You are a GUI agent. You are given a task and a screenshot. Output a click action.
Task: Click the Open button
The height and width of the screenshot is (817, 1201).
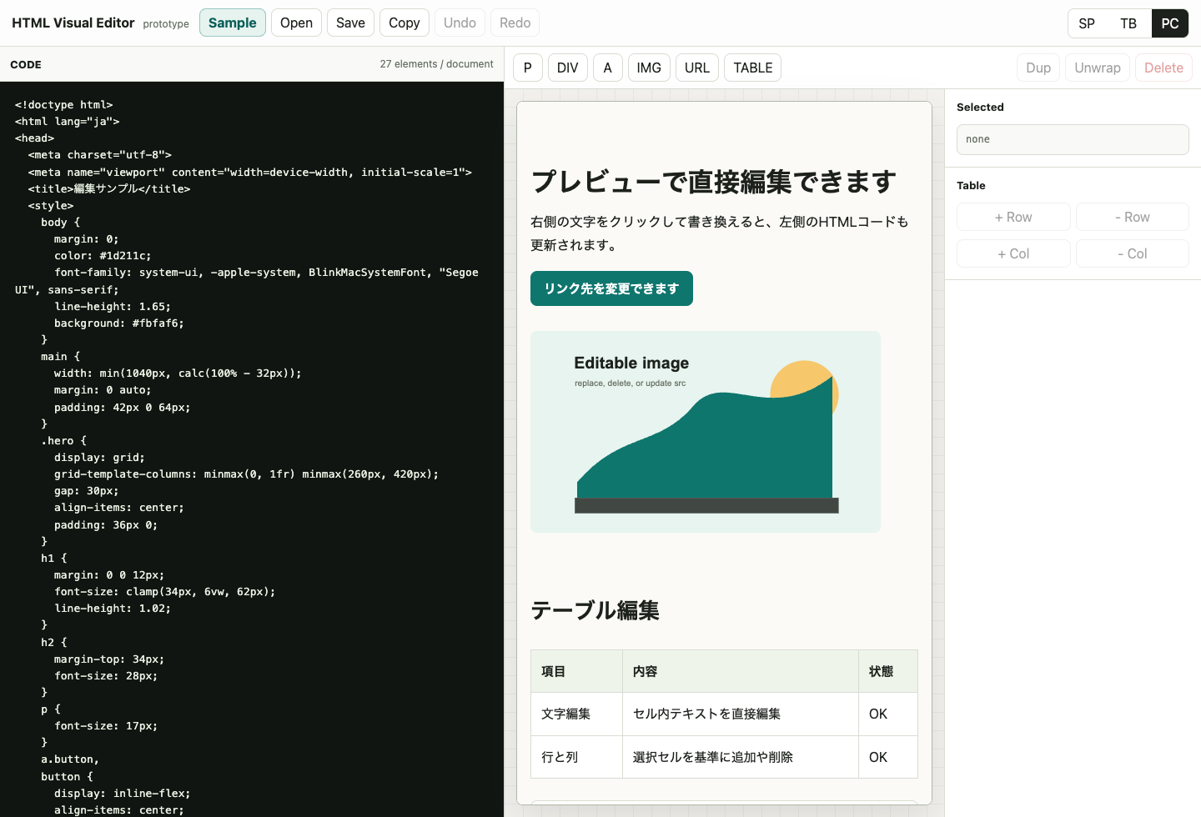click(x=296, y=23)
